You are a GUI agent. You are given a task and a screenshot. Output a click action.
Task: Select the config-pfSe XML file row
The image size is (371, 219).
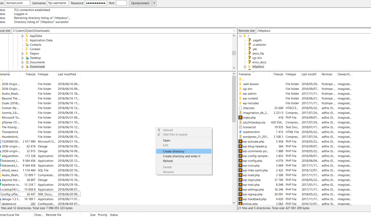click(x=40, y=194)
